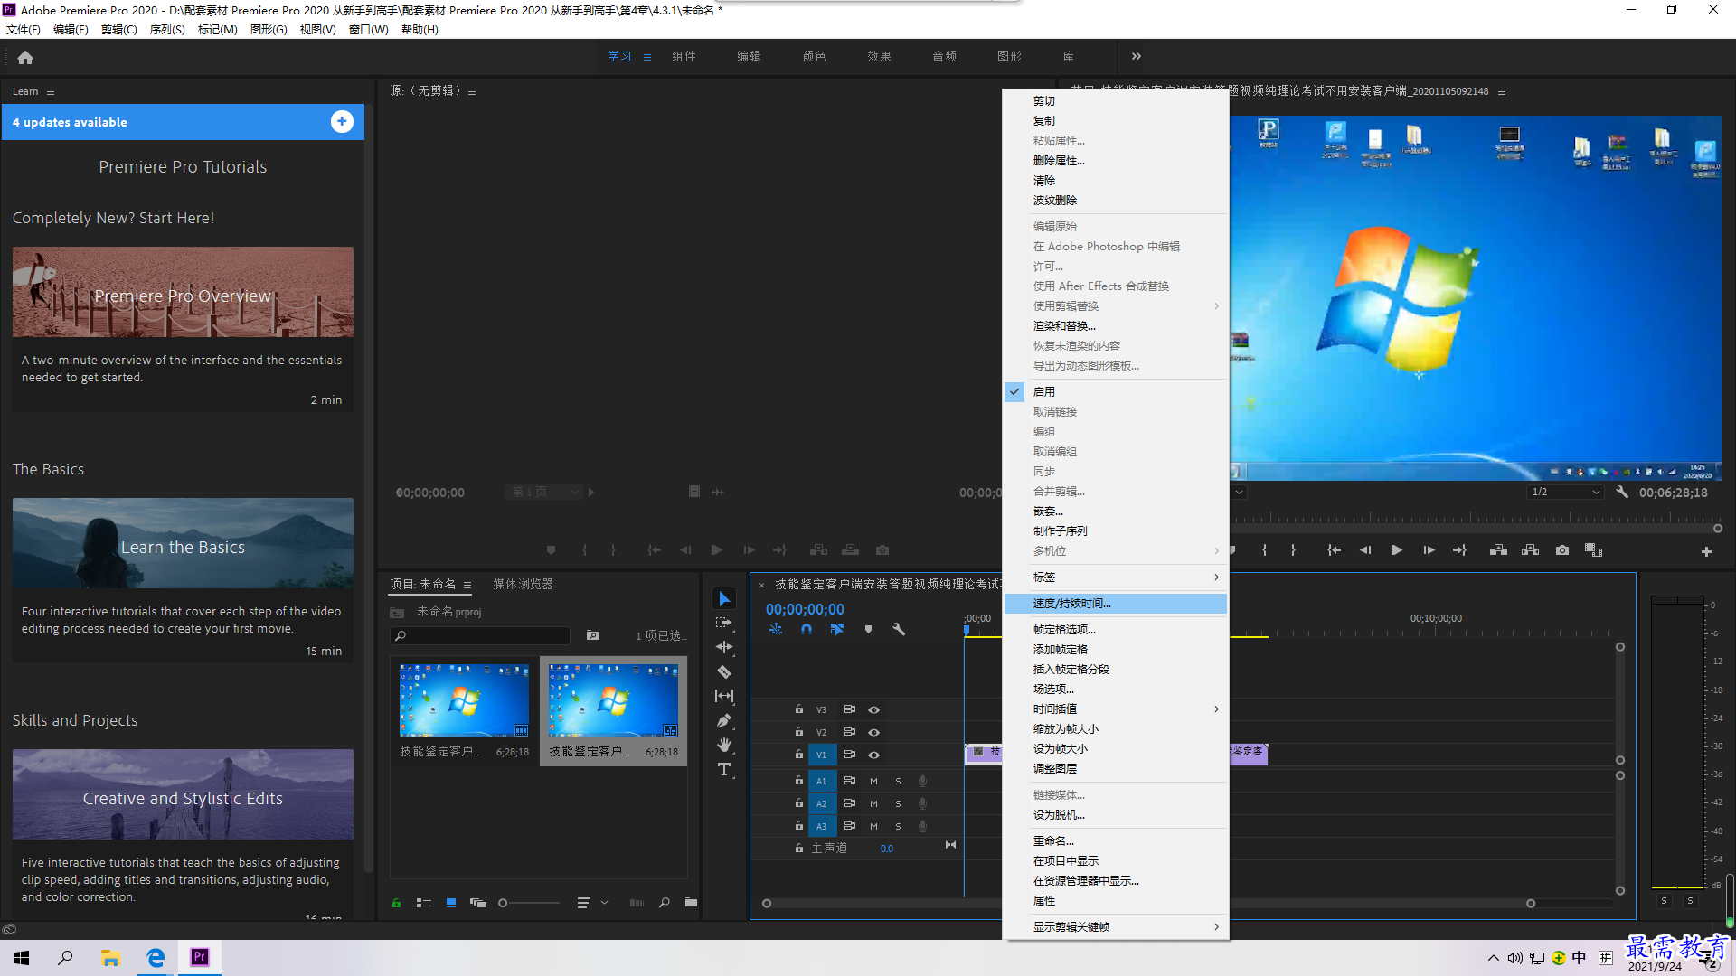Mute track A1
The image size is (1736, 976).
[x=873, y=781]
